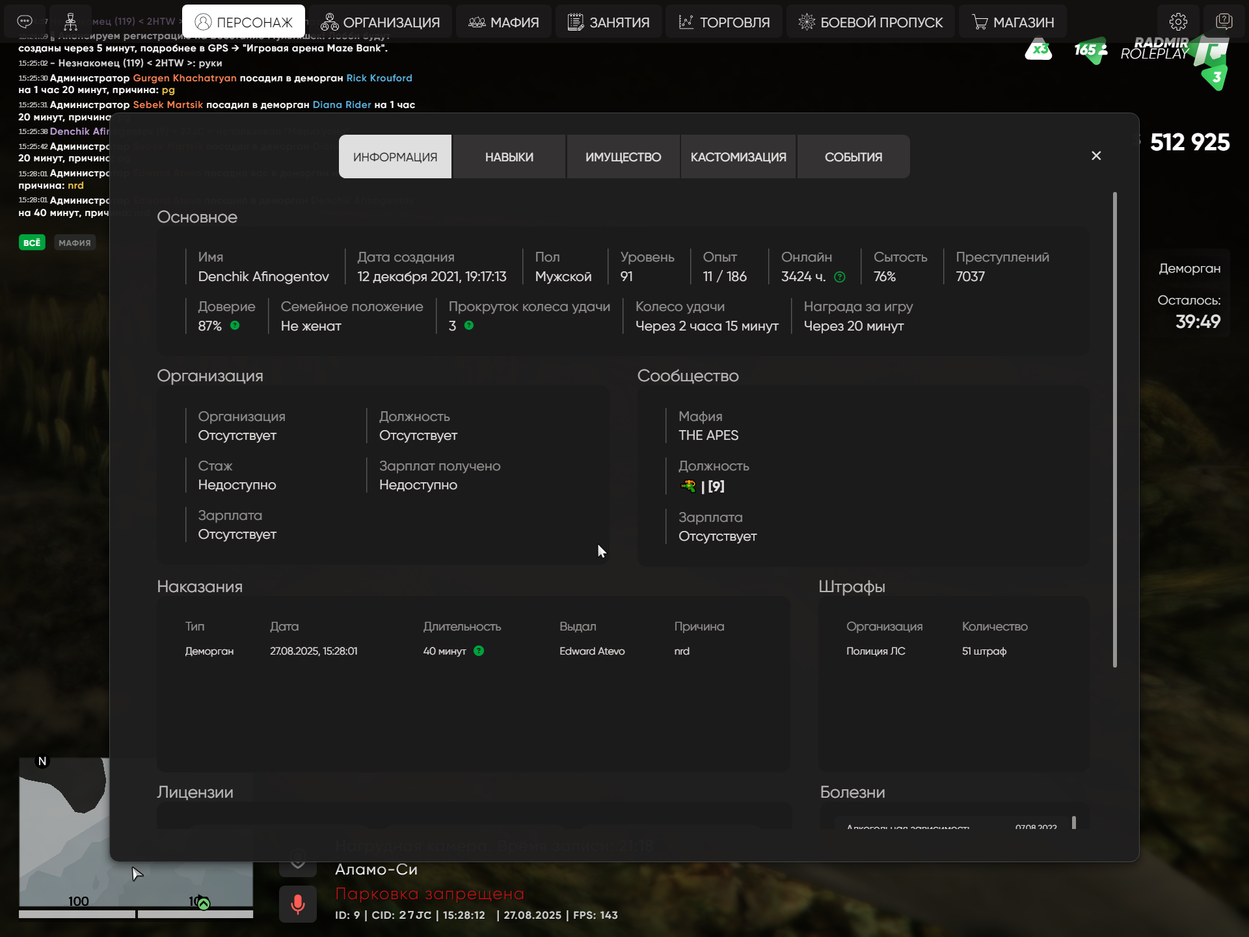Screen dimensions: 1249x937
Task: Click the mafia name THE APES
Action: click(708, 435)
